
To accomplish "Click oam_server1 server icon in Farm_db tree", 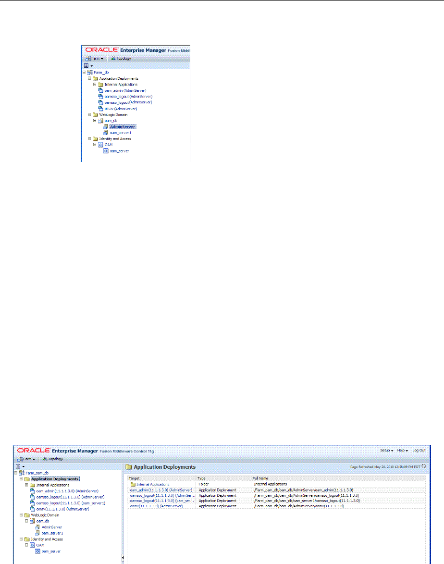I will [106, 133].
